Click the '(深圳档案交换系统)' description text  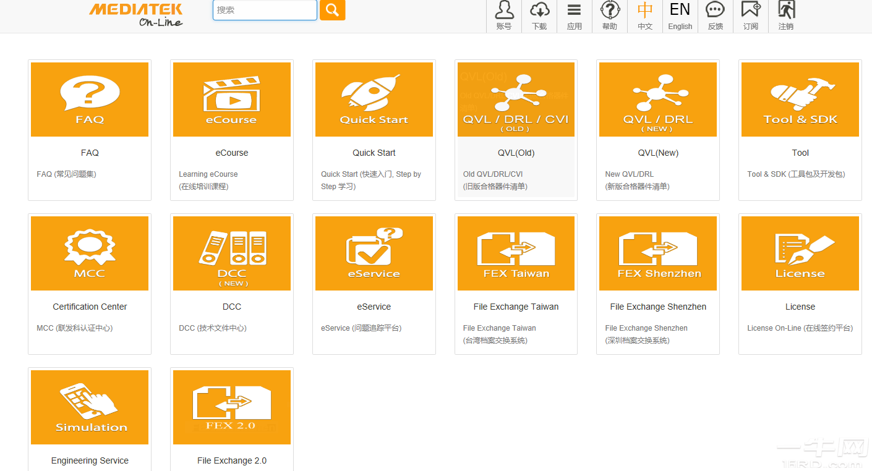pos(637,341)
